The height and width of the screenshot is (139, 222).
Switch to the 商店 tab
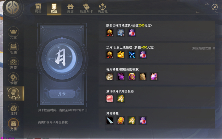[x=70, y=9]
